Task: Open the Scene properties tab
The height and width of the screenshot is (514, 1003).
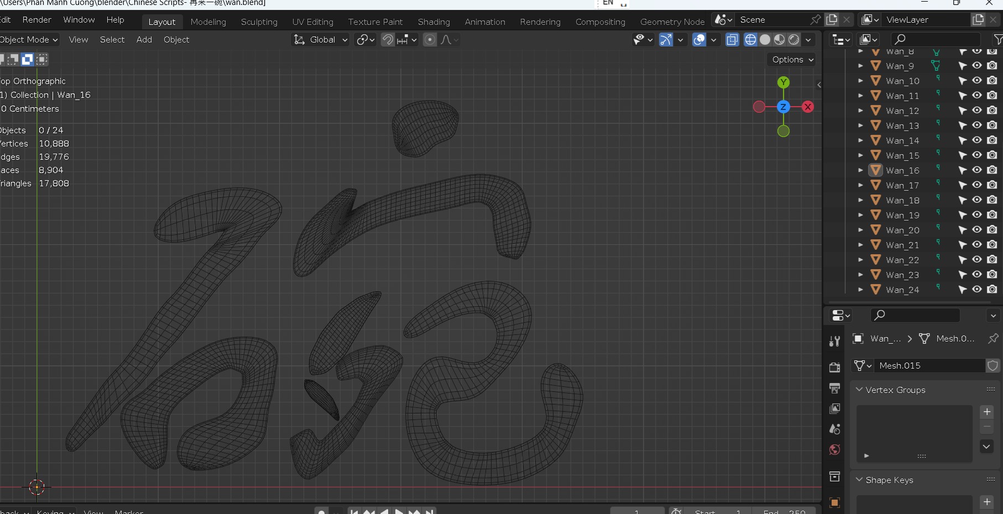Action: click(x=835, y=429)
